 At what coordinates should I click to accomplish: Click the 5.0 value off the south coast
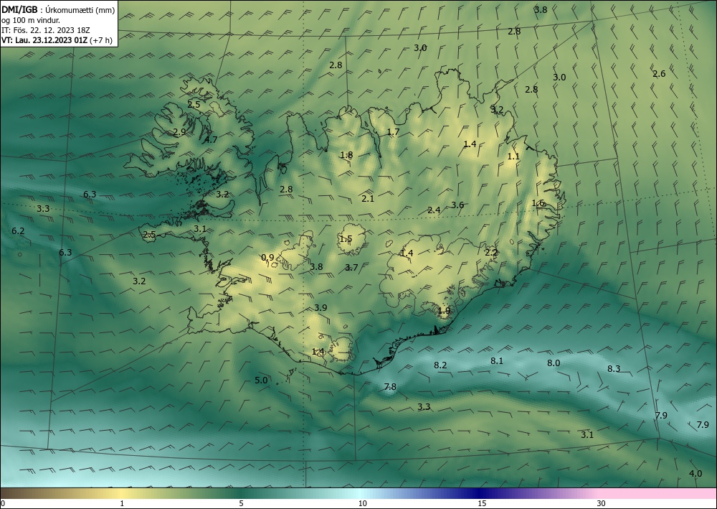(x=261, y=380)
